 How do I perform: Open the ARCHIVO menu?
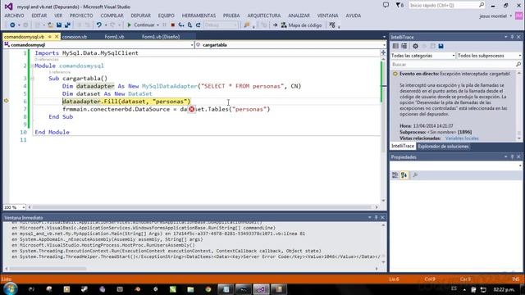pyautogui.click(x=15, y=16)
